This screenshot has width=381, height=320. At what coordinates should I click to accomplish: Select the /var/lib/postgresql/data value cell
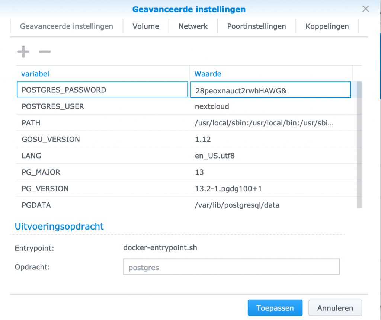(271, 205)
